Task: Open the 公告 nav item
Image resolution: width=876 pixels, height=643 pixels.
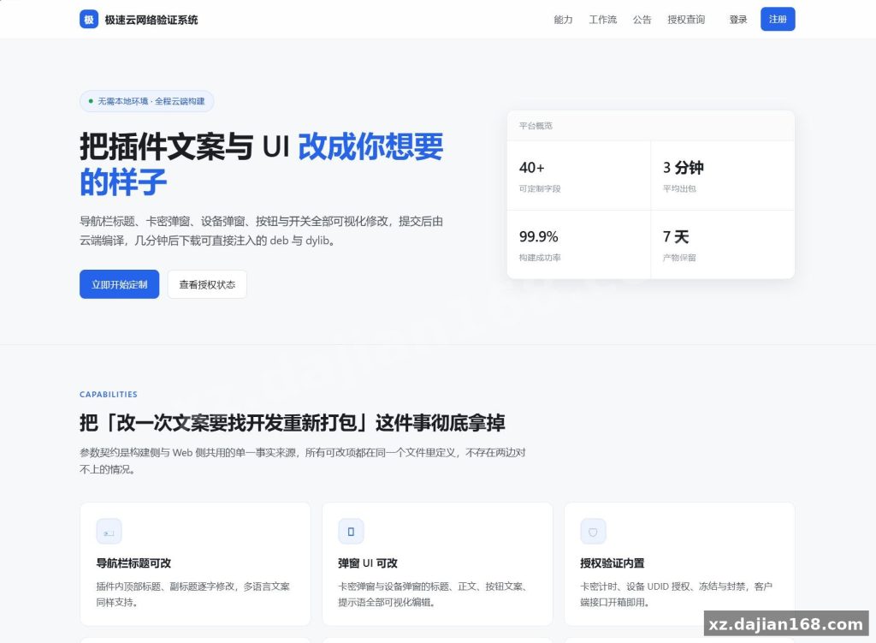Action: coord(642,20)
